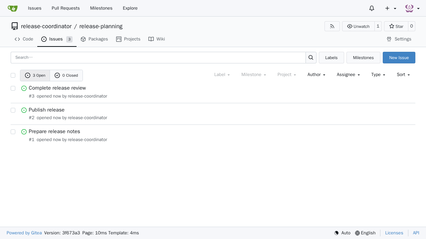Open the Sort dropdown

pos(403,75)
